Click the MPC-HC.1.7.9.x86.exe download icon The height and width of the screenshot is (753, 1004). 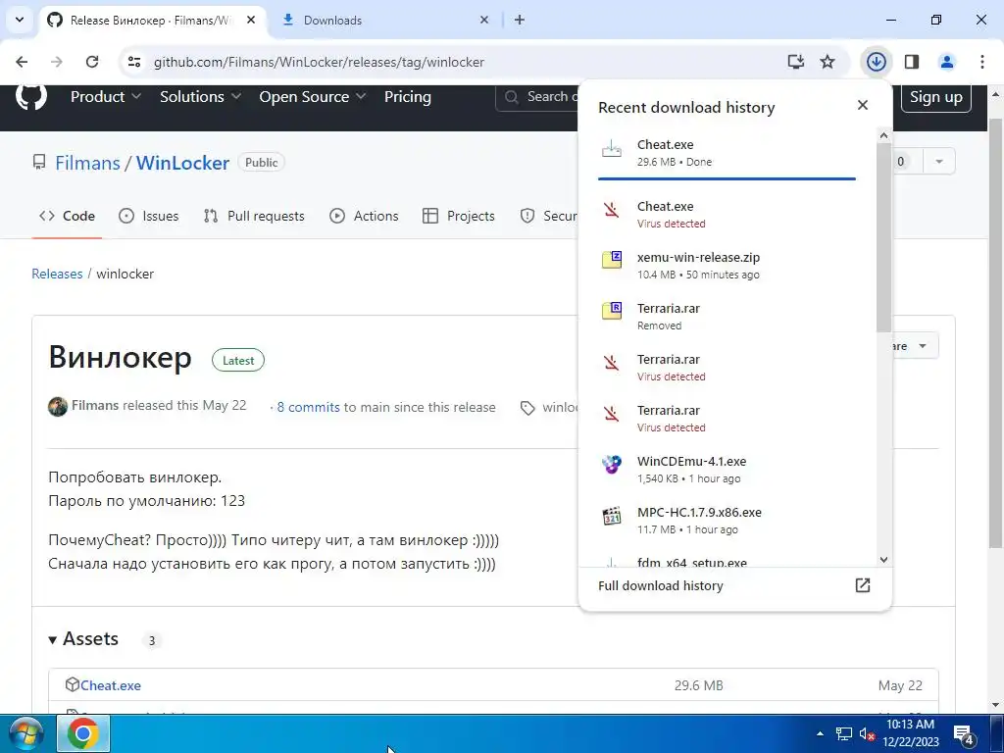[612, 516]
